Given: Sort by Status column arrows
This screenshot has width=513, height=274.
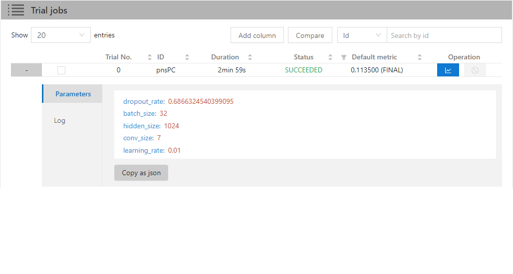Looking at the screenshot, I should pos(330,57).
